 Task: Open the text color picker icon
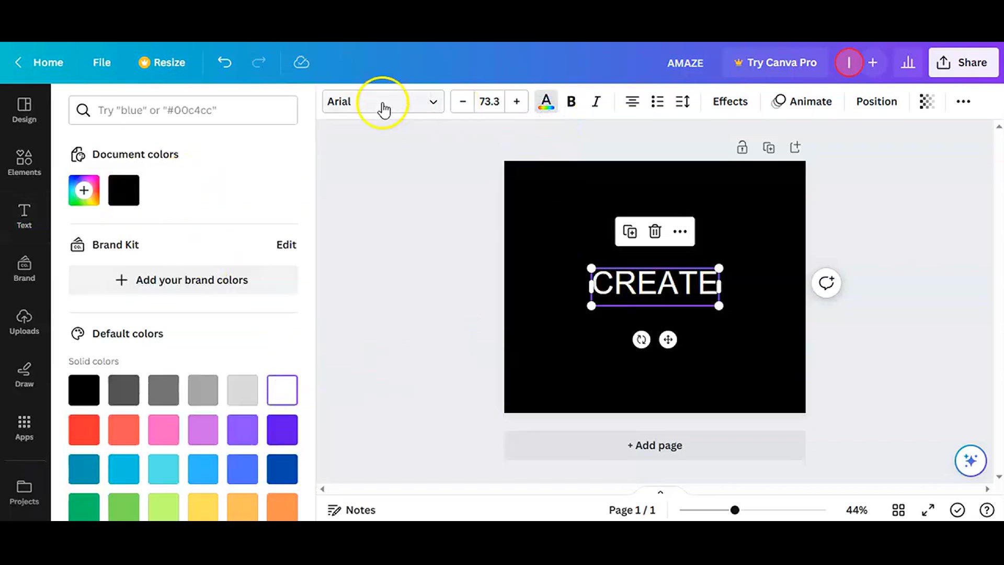(546, 101)
